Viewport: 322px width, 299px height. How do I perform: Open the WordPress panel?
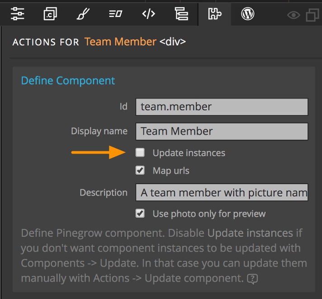(248, 14)
